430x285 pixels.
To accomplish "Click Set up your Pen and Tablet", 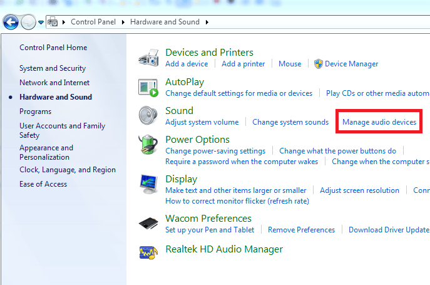I will click(210, 230).
